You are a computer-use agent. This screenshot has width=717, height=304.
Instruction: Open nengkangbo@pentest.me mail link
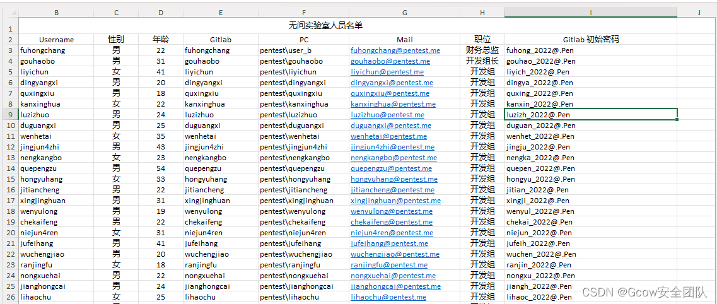coord(394,158)
